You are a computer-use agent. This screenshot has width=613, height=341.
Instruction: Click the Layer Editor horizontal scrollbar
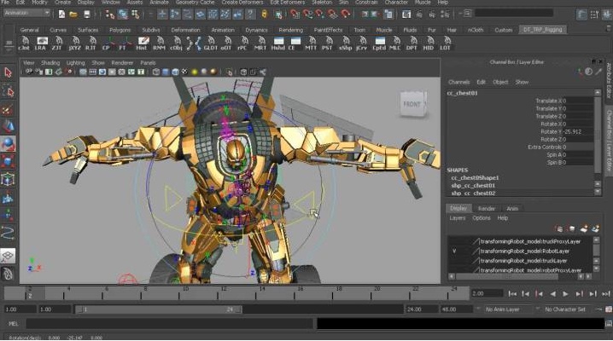(x=506, y=276)
